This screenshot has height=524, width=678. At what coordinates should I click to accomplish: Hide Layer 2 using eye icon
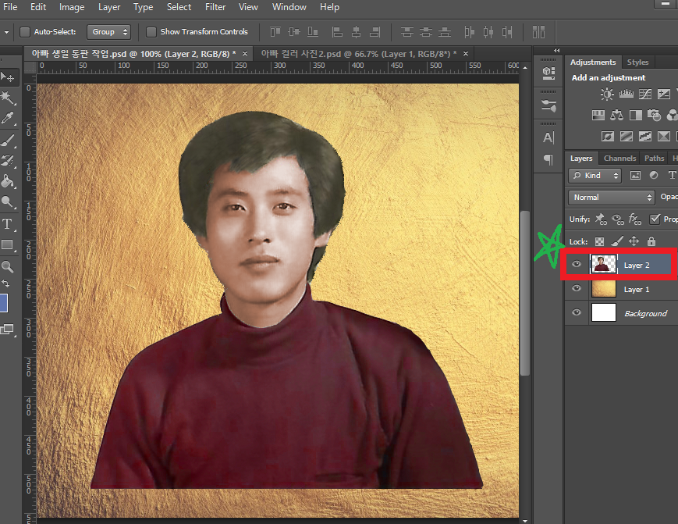pyautogui.click(x=577, y=265)
